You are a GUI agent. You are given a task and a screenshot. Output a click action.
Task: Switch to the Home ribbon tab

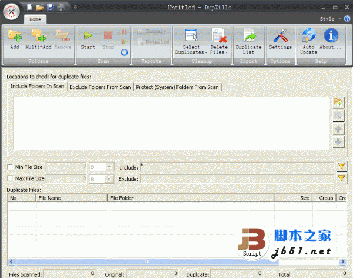[x=35, y=19]
